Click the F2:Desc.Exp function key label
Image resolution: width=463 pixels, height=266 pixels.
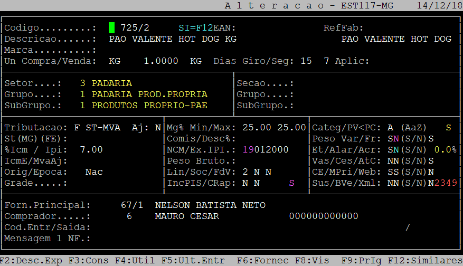(x=31, y=261)
